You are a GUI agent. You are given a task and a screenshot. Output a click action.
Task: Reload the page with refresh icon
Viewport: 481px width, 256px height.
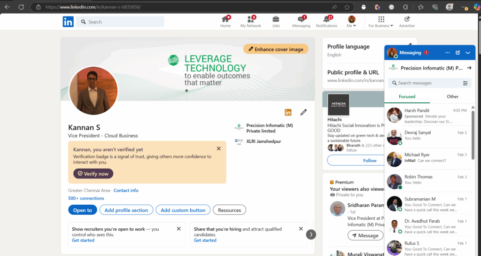(x=21, y=7)
